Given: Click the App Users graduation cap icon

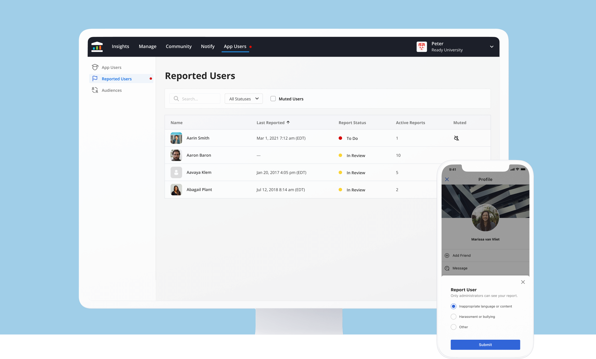Looking at the screenshot, I should click(95, 67).
